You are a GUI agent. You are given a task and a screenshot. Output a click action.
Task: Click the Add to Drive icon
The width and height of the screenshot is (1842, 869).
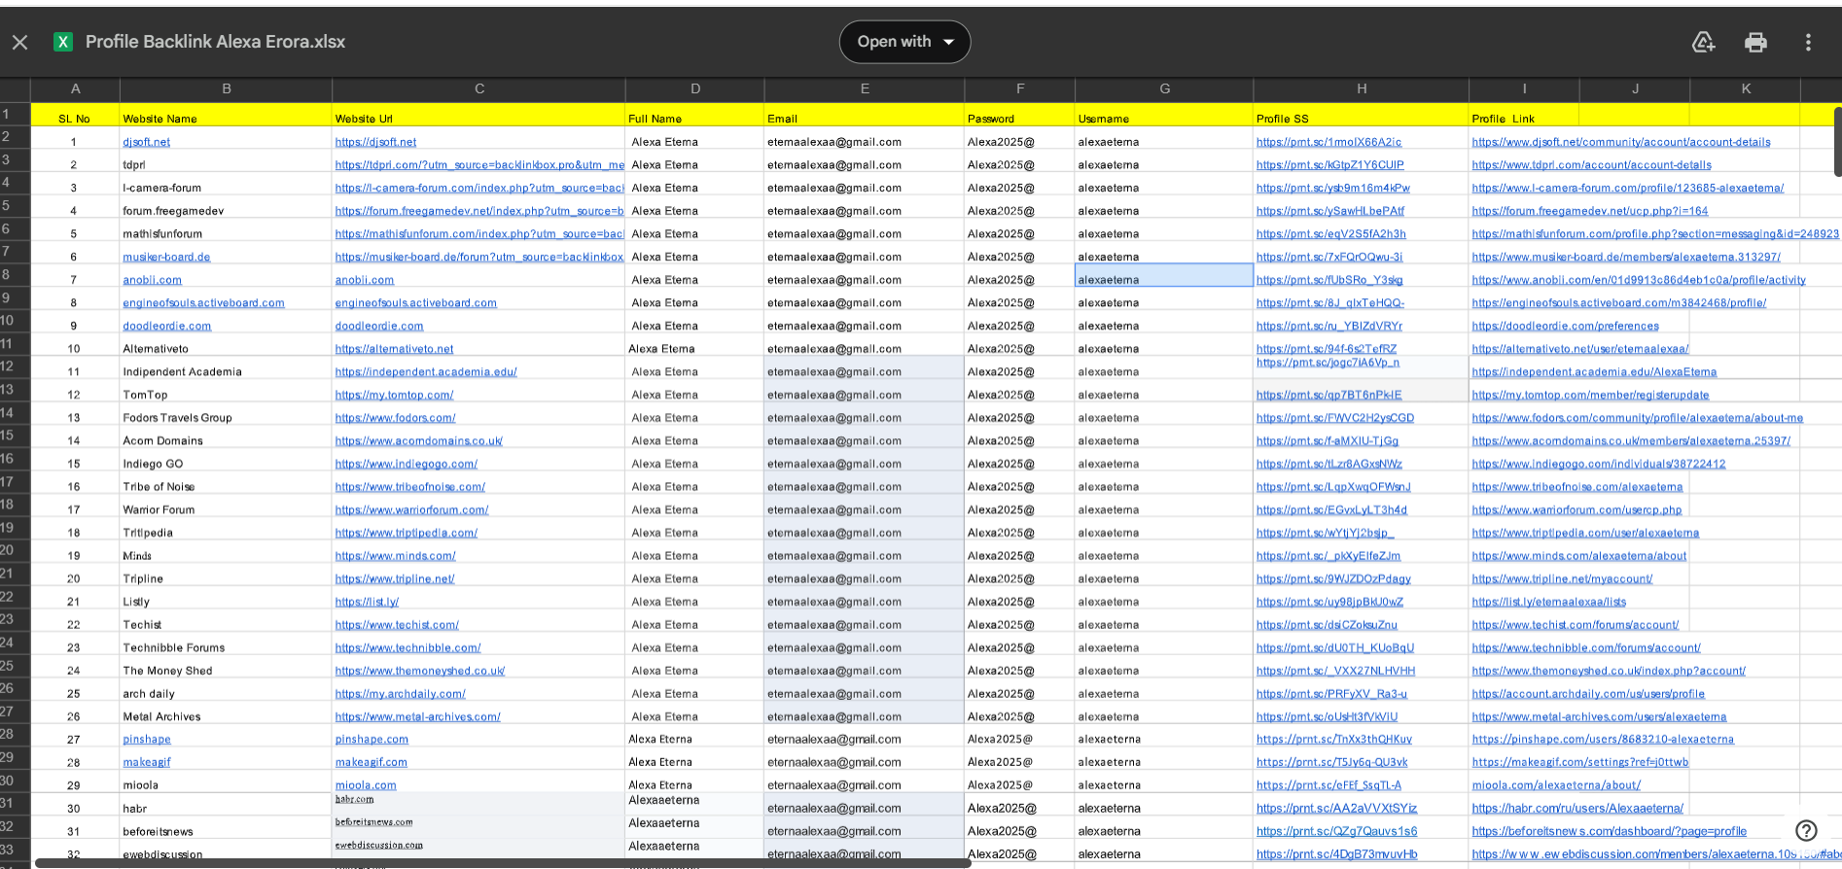(x=1703, y=42)
